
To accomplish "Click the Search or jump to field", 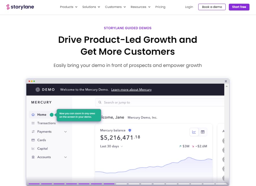I will 160,102.
